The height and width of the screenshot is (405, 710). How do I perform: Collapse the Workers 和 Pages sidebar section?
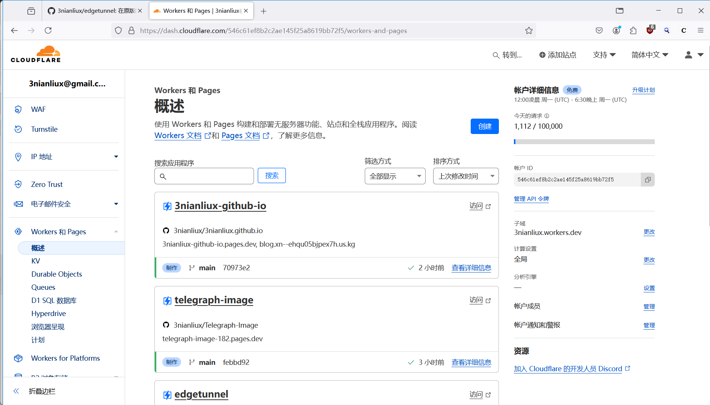116,232
